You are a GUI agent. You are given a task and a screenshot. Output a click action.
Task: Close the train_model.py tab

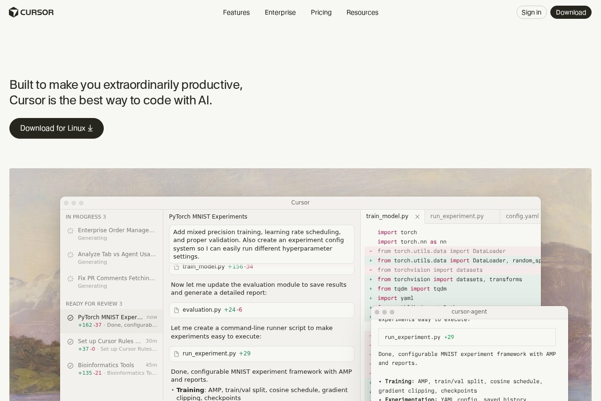417,217
